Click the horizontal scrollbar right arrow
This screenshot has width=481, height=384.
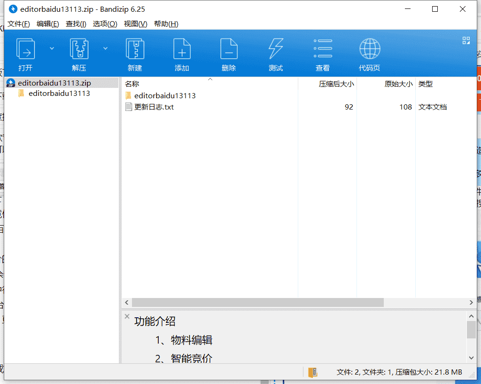471,302
